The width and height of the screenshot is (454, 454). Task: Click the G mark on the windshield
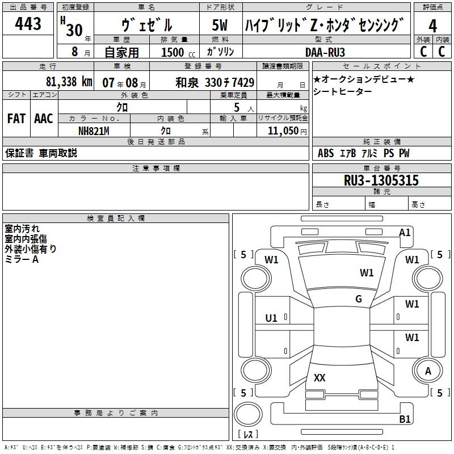[359, 299]
